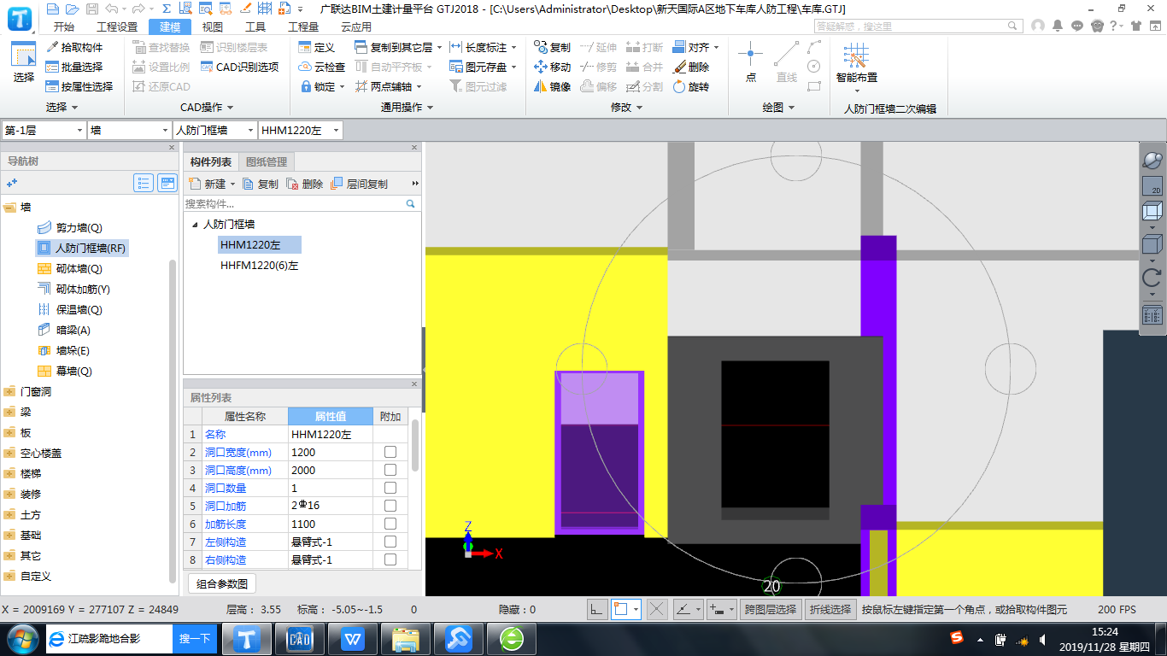
Task: Open the CAD application in the taskbar
Action: point(300,638)
